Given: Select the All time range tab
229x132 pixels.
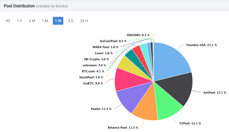Looking at the screenshot, I should coord(8,21).
